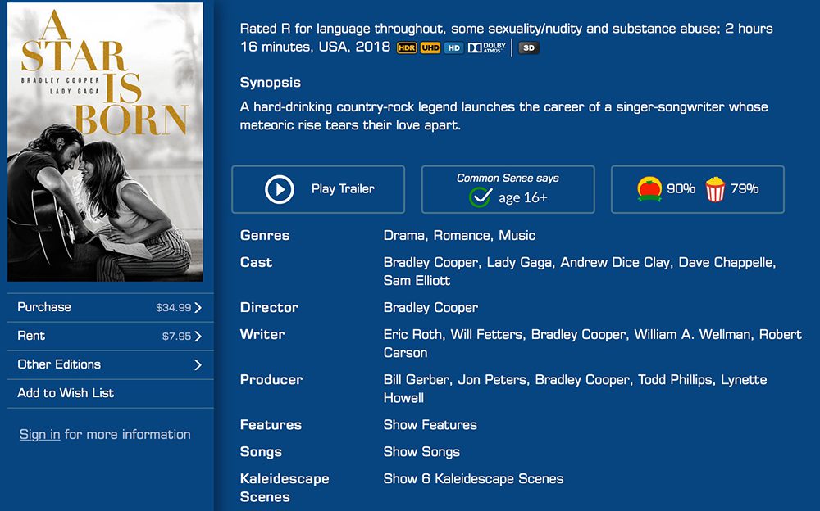Click the 90% critic score

pyautogui.click(x=681, y=188)
